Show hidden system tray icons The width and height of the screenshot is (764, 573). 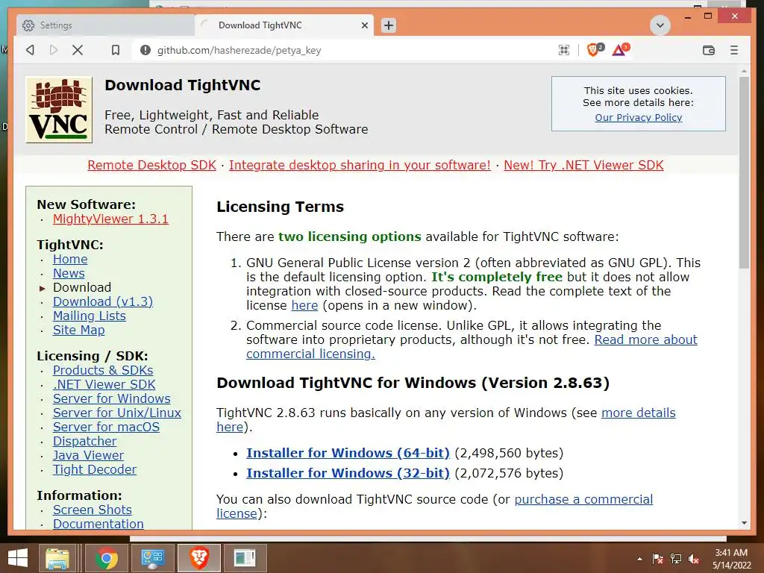(639, 559)
